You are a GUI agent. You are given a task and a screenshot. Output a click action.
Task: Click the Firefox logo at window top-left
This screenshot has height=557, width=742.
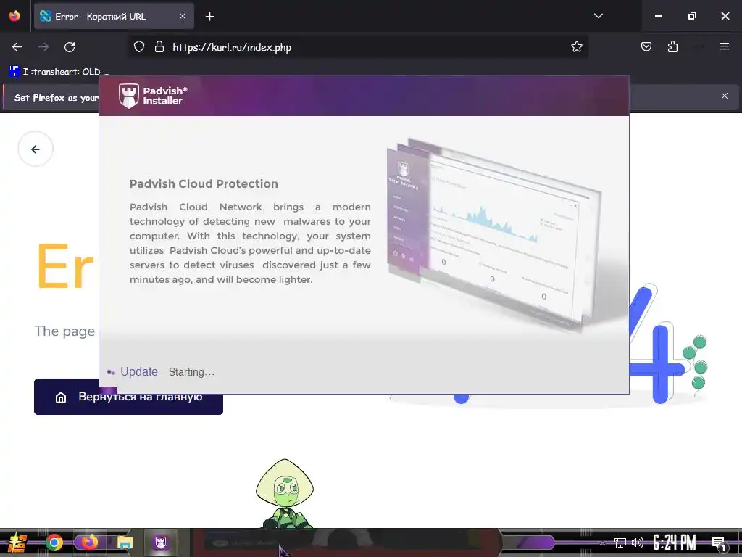click(x=14, y=16)
